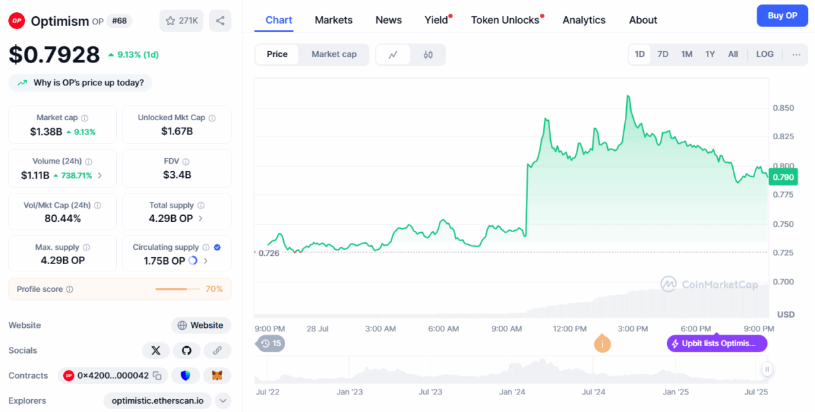This screenshot has height=412, width=815.
Task: Open optimistic.etherscan.io explorer link
Action: pyautogui.click(x=158, y=400)
